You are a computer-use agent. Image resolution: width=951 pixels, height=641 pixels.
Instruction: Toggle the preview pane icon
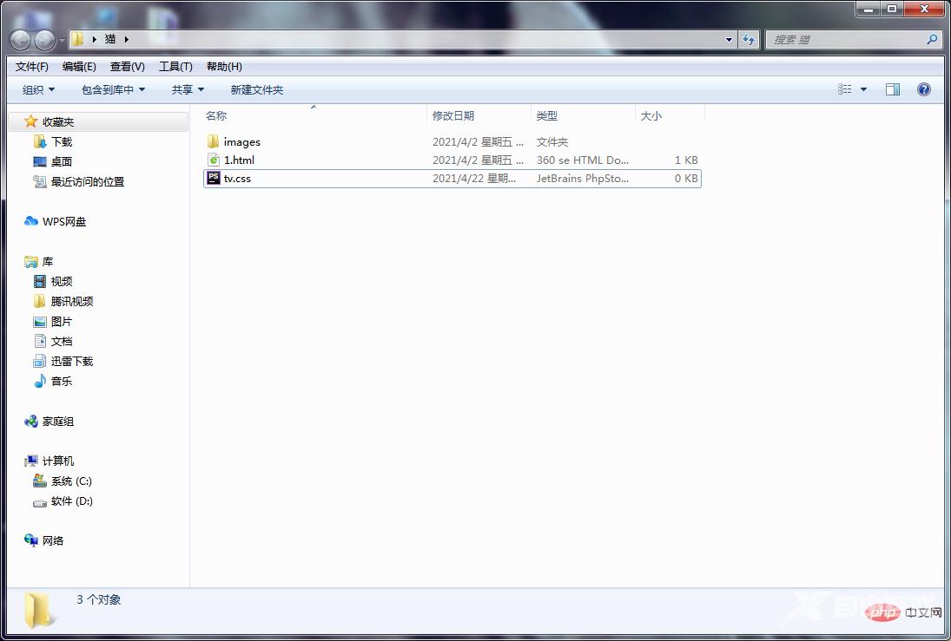click(x=892, y=89)
